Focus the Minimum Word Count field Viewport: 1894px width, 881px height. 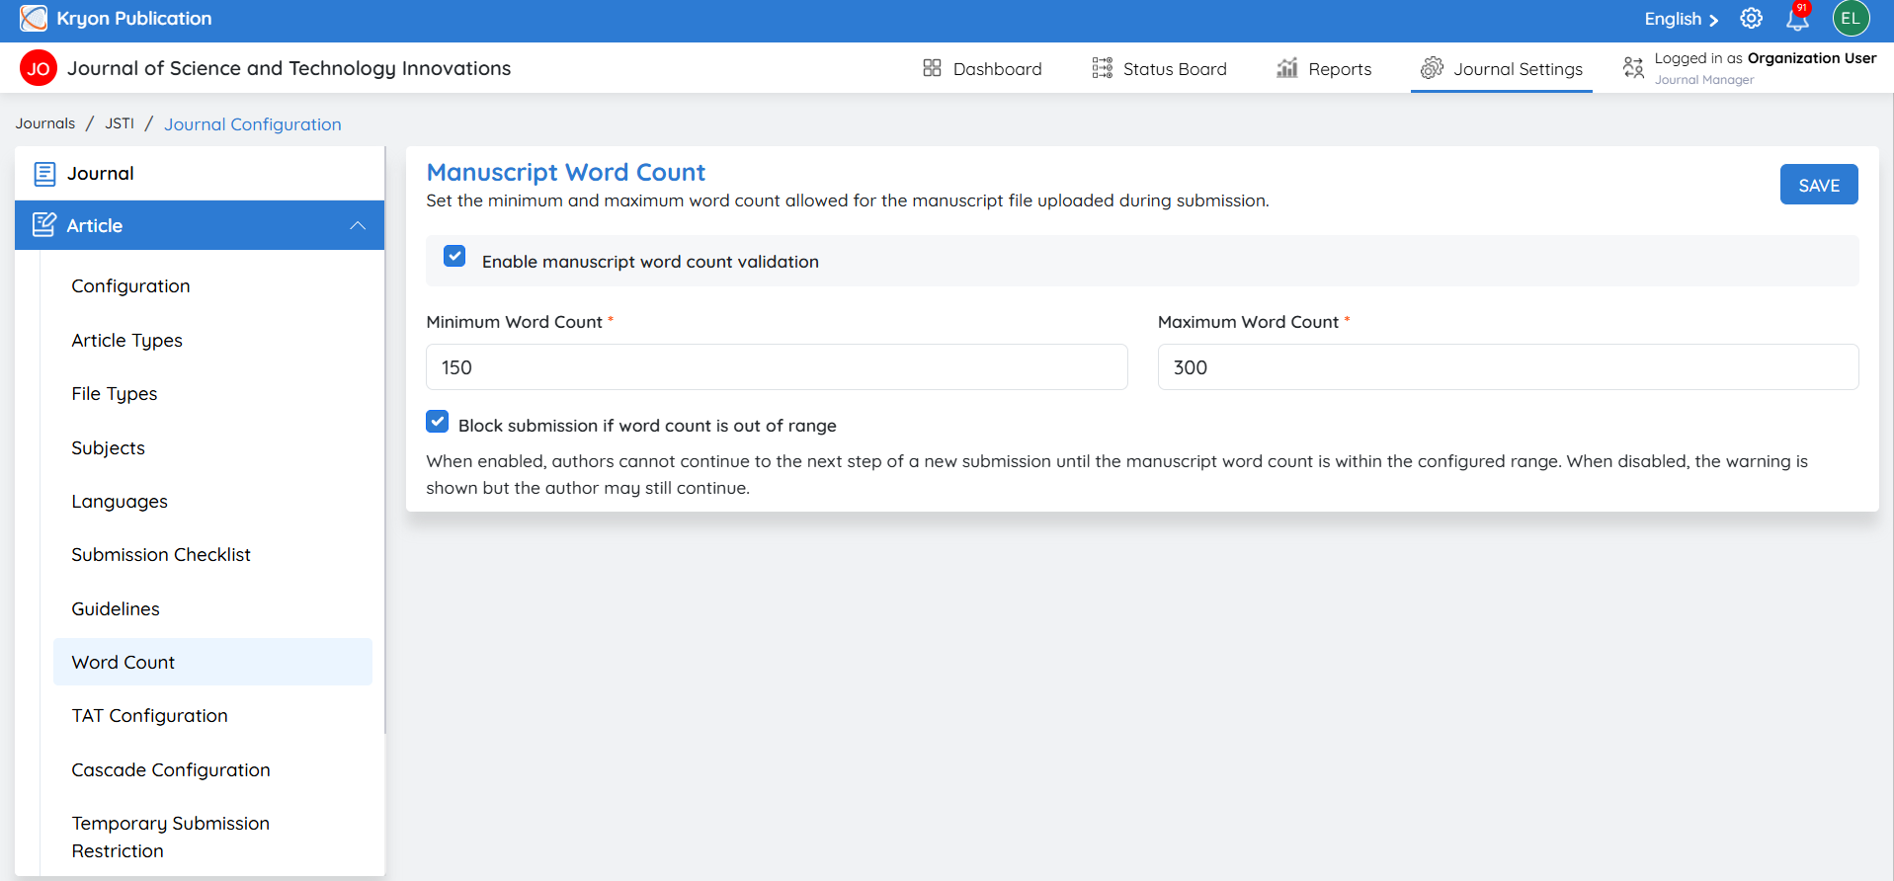777,367
